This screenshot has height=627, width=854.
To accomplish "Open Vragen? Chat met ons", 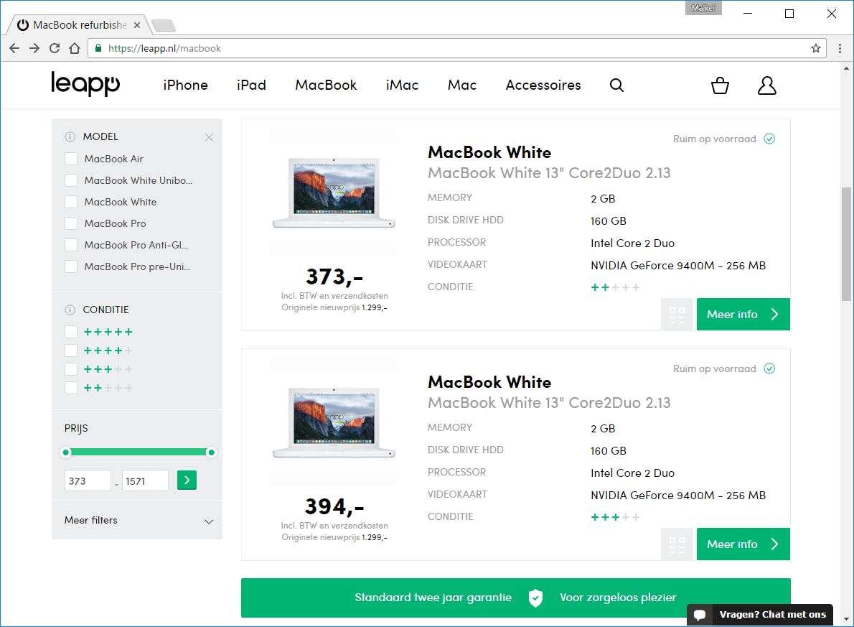I will [760, 615].
